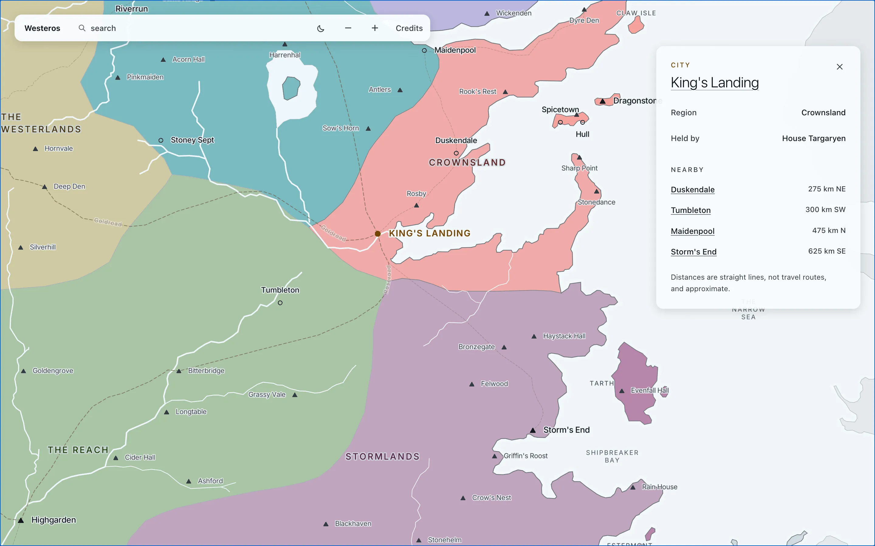Open the Credits link
The width and height of the screenshot is (875, 546).
point(409,28)
